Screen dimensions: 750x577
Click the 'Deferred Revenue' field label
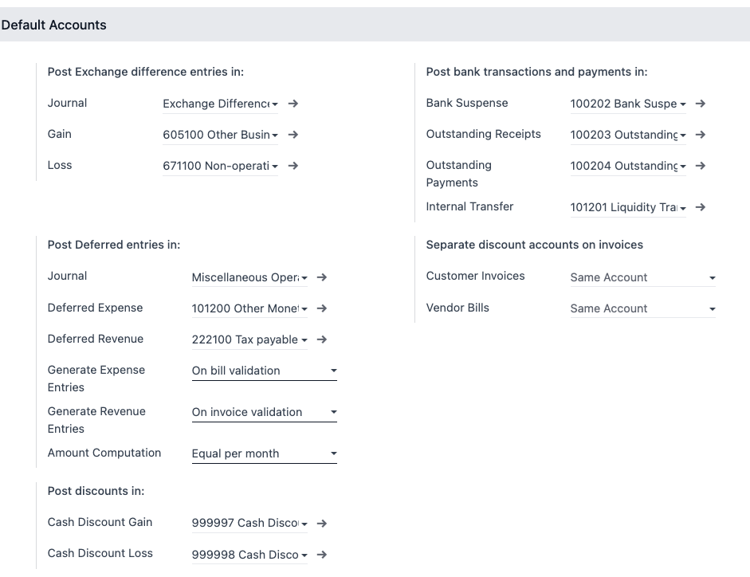pos(95,339)
